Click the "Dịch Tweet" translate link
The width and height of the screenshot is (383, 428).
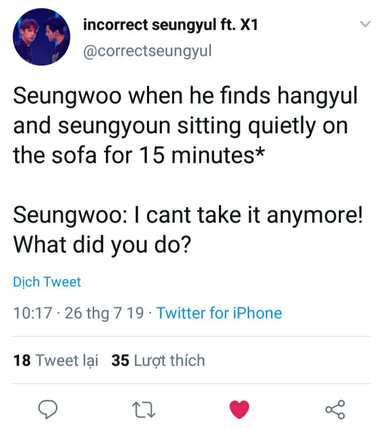click(x=47, y=282)
